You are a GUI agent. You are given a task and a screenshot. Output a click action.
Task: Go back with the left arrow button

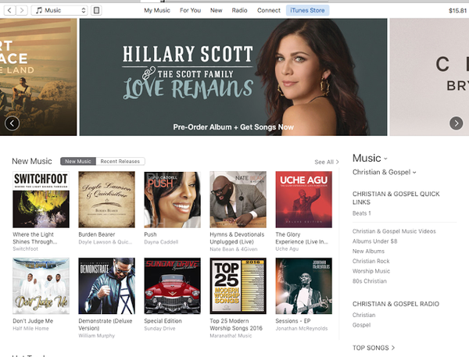pos(9,10)
